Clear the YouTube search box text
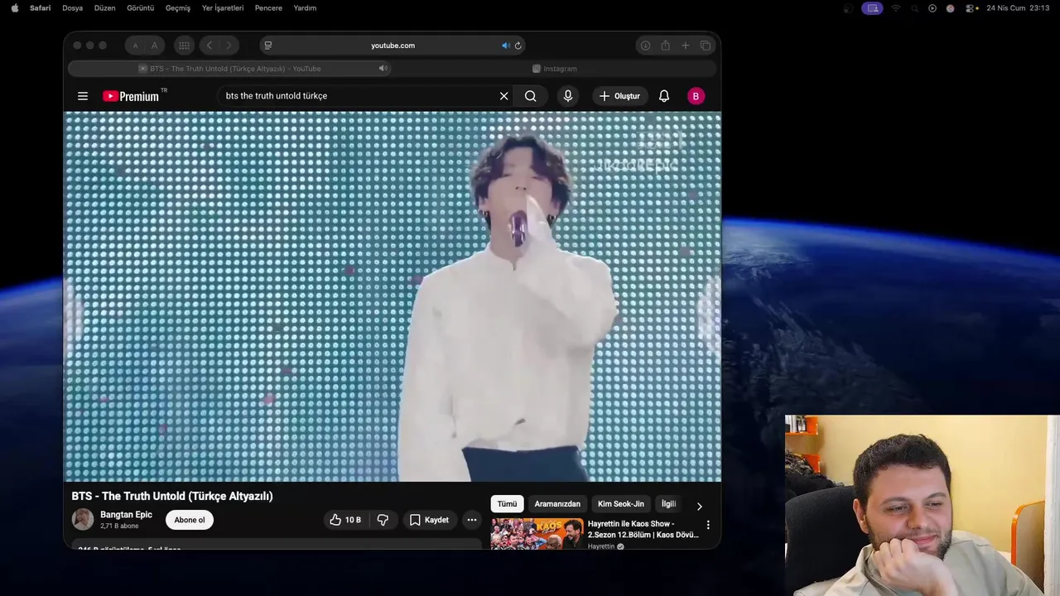 coord(503,96)
